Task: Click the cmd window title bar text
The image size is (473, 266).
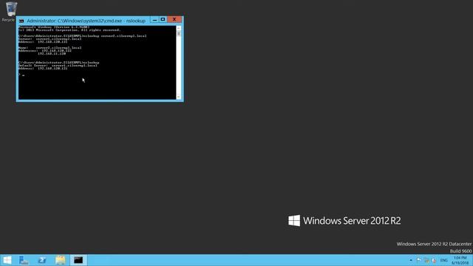Action: (x=86, y=21)
